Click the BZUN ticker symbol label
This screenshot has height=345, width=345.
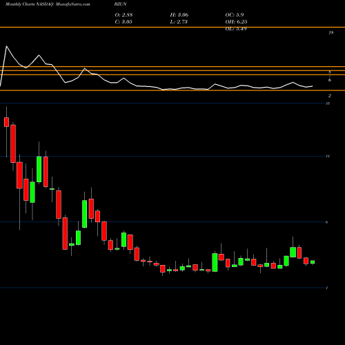(121, 4)
